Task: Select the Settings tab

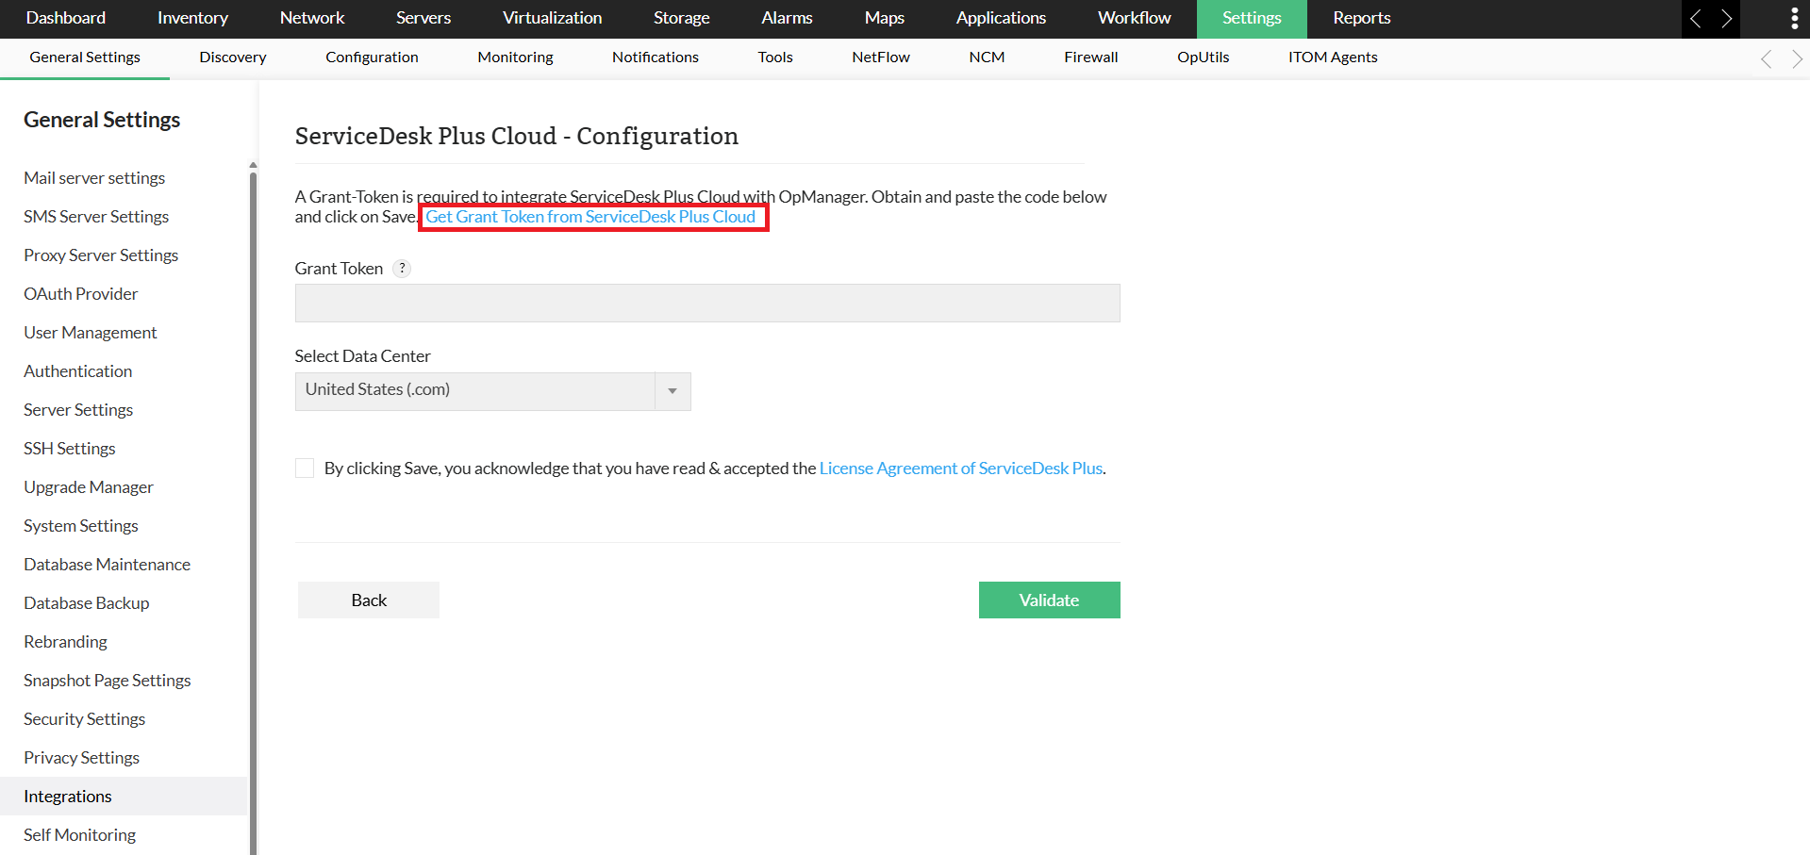Action: (x=1252, y=19)
